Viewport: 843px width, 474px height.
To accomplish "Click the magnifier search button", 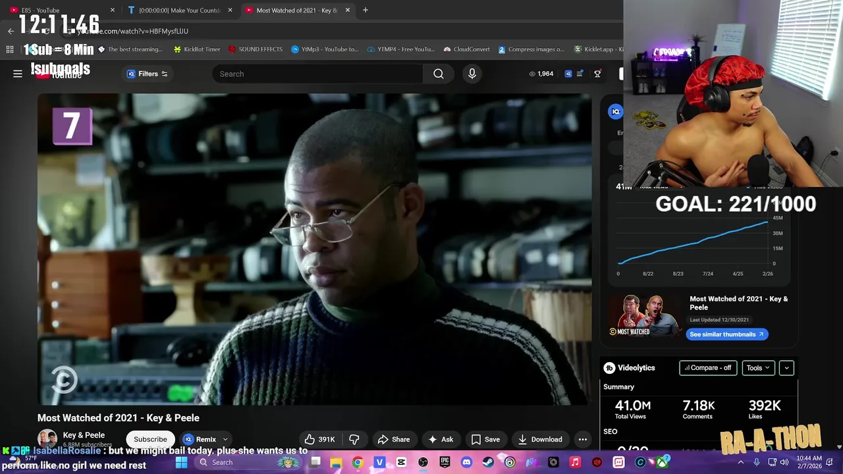I will pos(439,74).
